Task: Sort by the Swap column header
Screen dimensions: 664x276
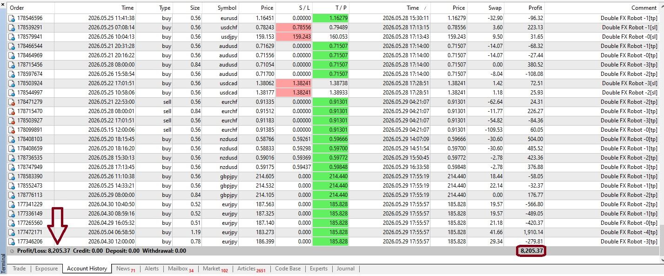Action: point(485,8)
